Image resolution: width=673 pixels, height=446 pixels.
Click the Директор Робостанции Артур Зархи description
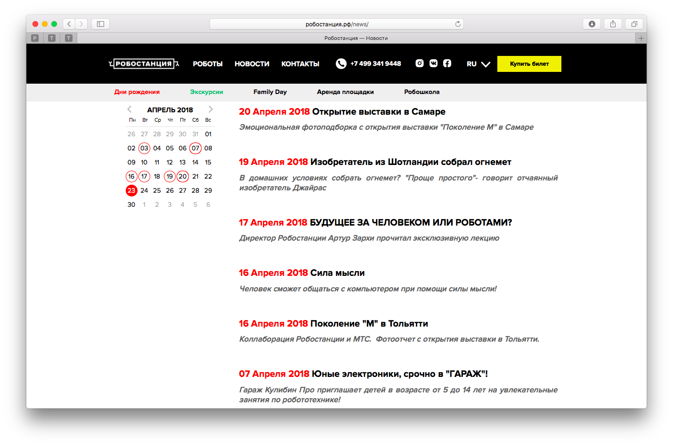point(369,238)
